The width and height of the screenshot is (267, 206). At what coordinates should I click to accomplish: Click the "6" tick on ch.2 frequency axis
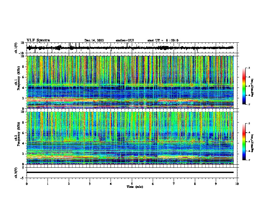tap(23, 133)
